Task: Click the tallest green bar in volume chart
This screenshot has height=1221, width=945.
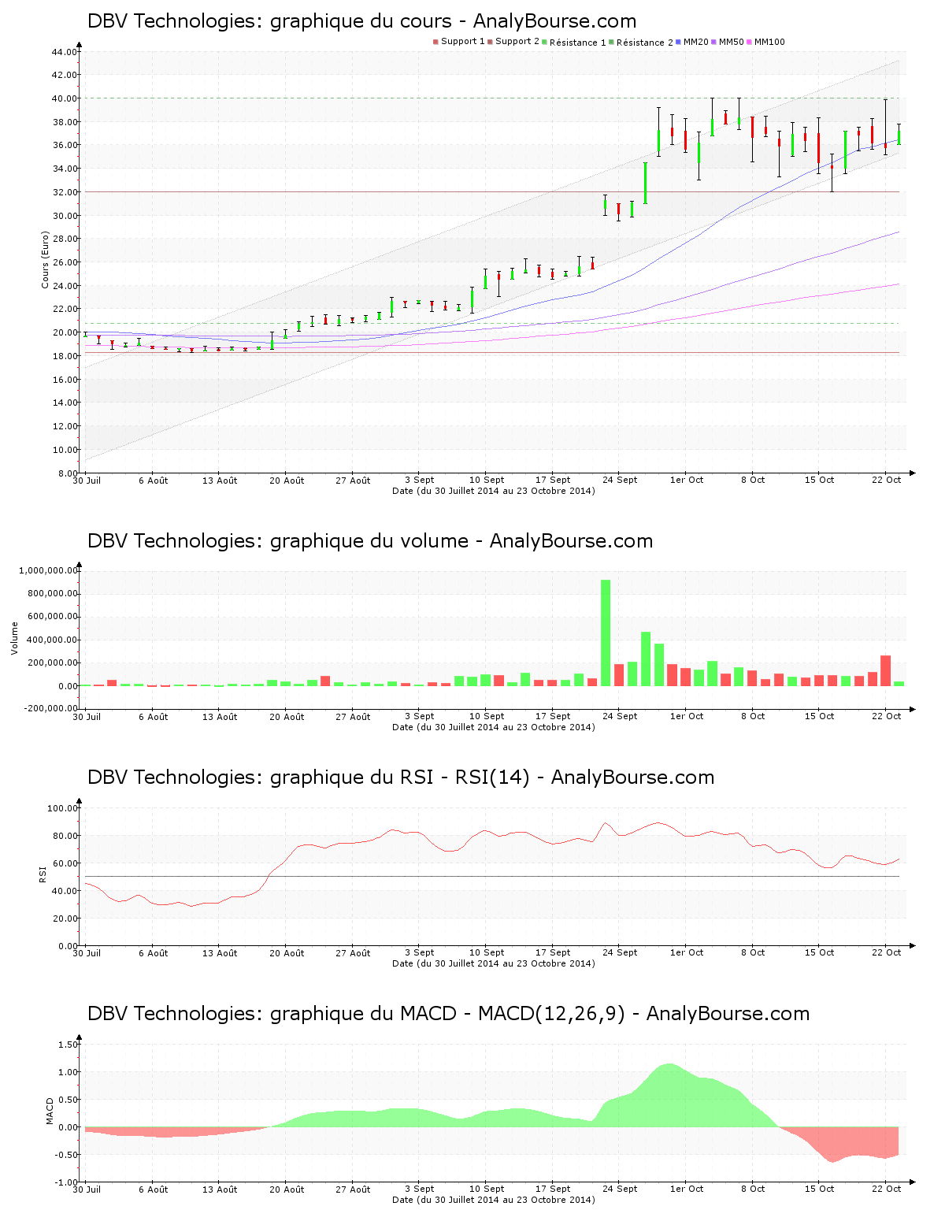Action: (606, 633)
